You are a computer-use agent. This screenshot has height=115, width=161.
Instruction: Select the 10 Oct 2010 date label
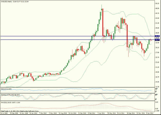point(72,113)
